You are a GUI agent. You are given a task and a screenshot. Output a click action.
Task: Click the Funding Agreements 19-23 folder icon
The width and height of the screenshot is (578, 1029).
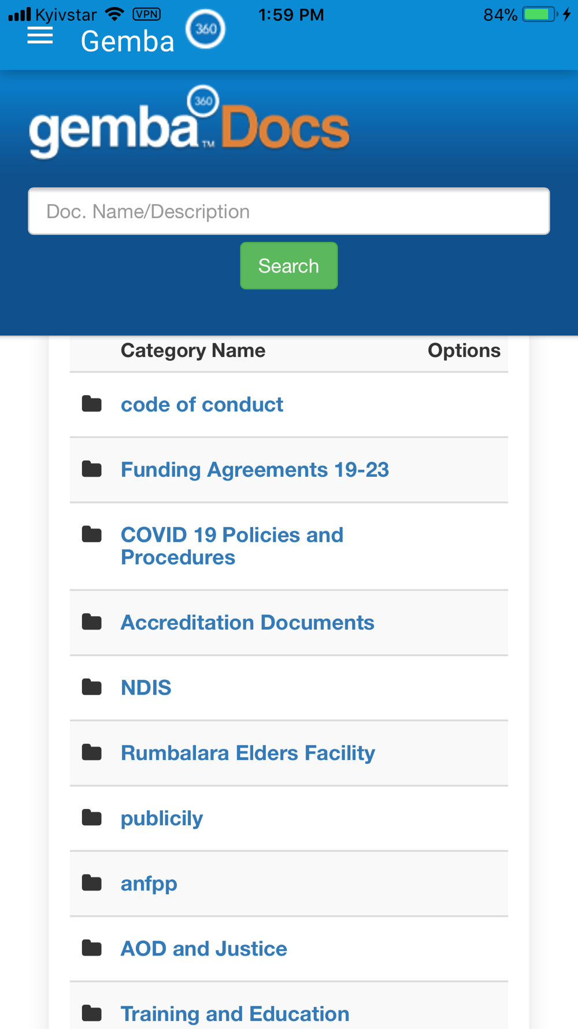coord(92,469)
